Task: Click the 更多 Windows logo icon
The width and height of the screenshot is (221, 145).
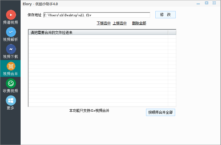Action: 11,101
